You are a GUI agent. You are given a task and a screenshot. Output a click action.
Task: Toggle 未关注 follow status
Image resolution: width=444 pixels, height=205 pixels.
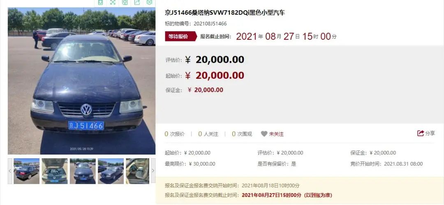(x=276, y=134)
